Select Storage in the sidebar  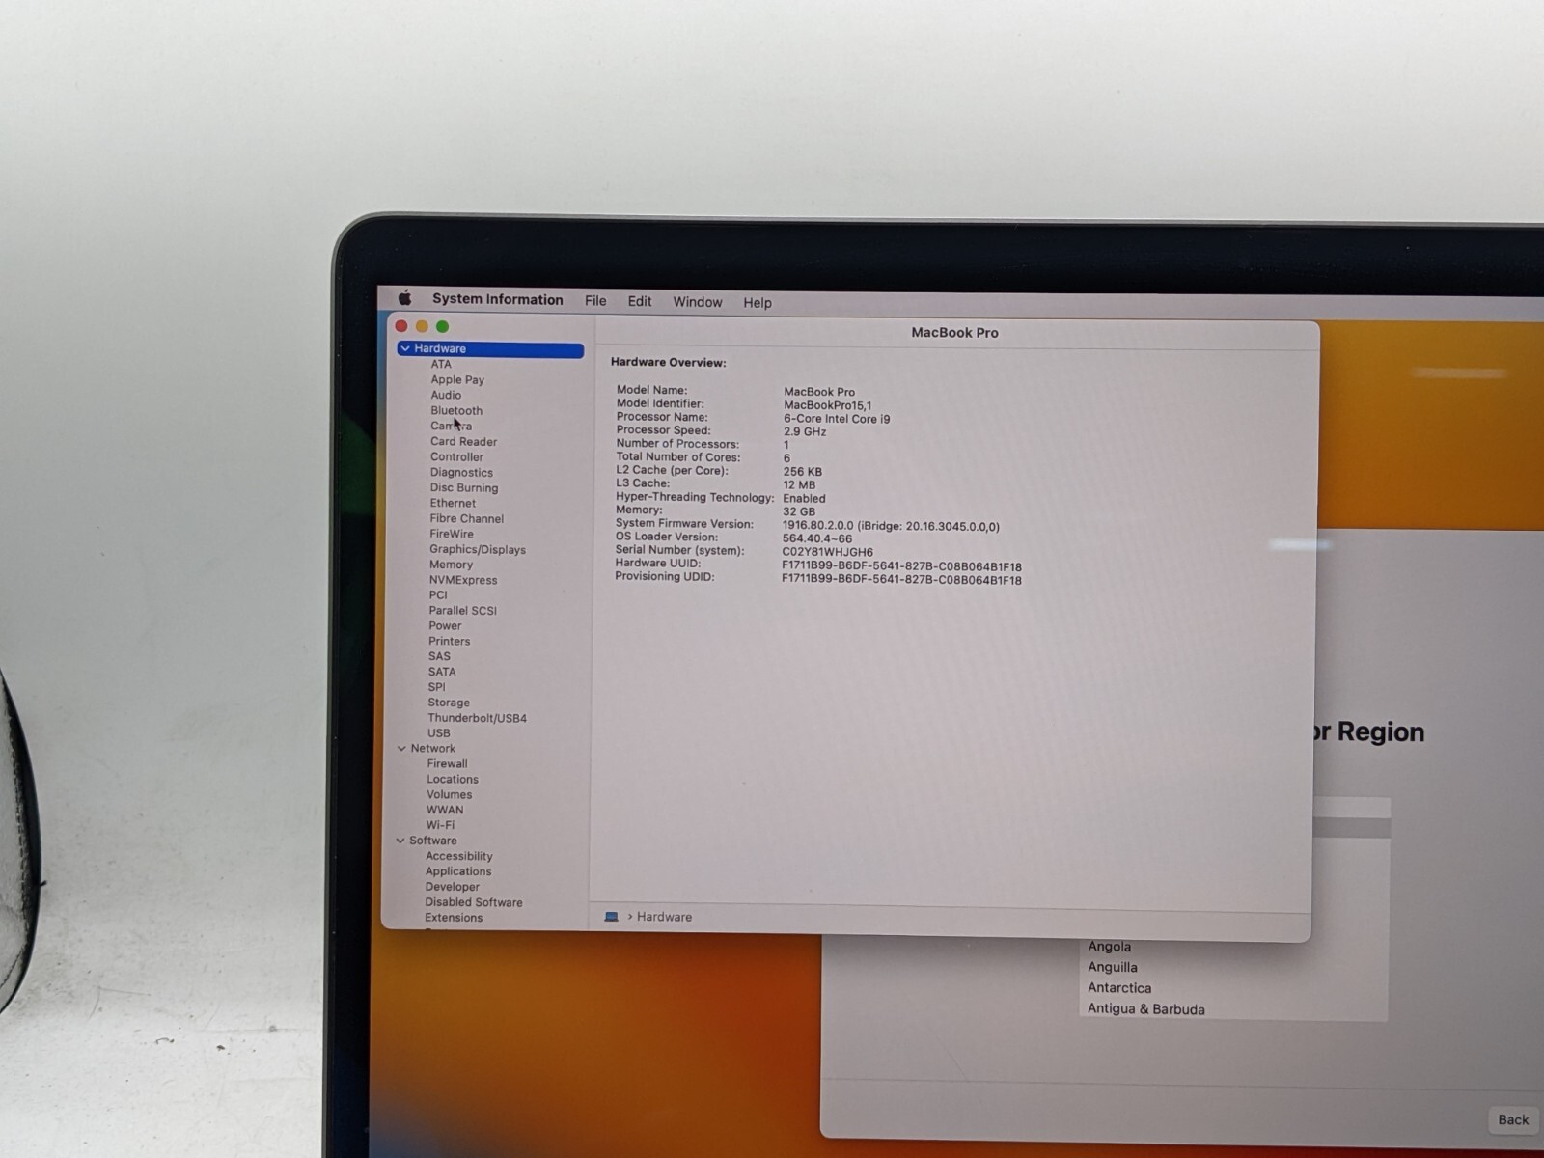(x=449, y=703)
